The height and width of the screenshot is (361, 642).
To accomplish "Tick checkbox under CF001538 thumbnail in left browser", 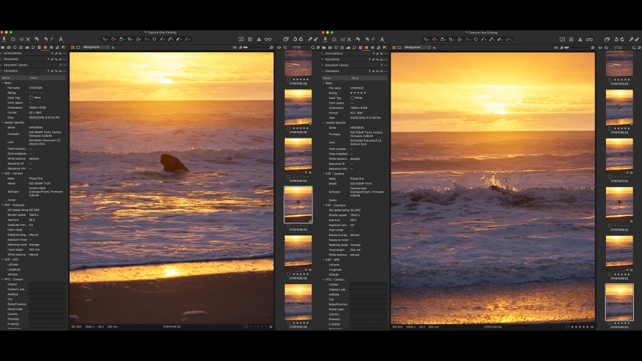I will 289,225.
